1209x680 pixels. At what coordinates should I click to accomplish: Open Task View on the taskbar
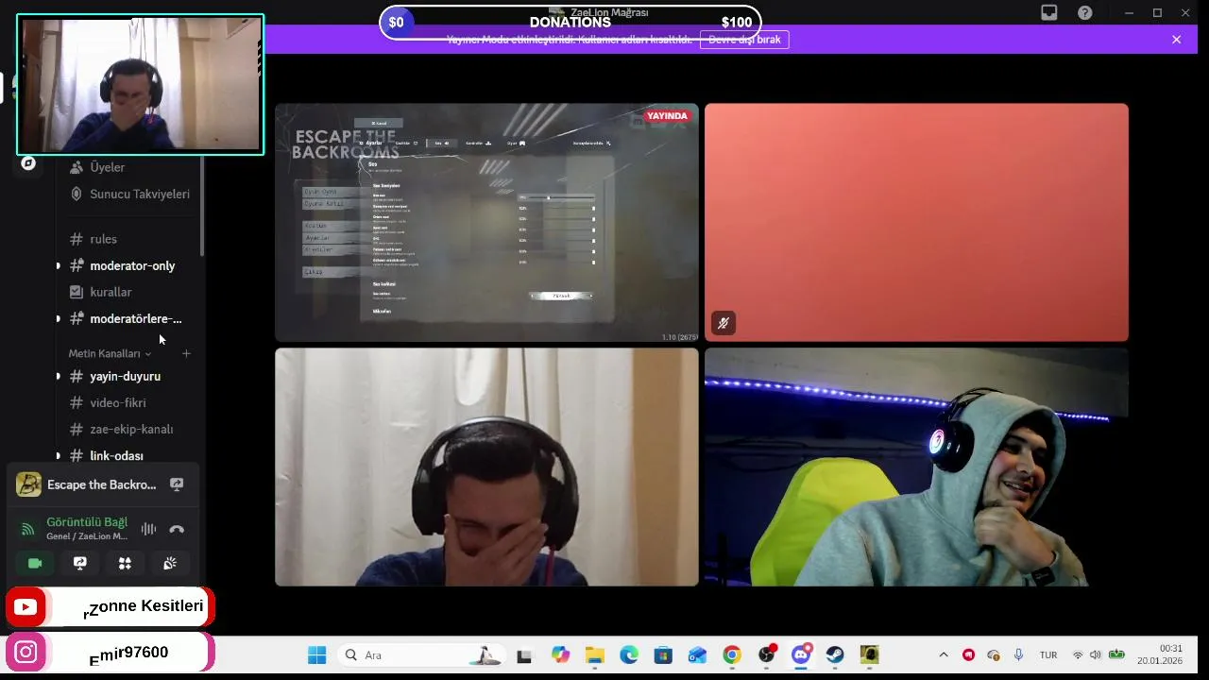[524, 654]
